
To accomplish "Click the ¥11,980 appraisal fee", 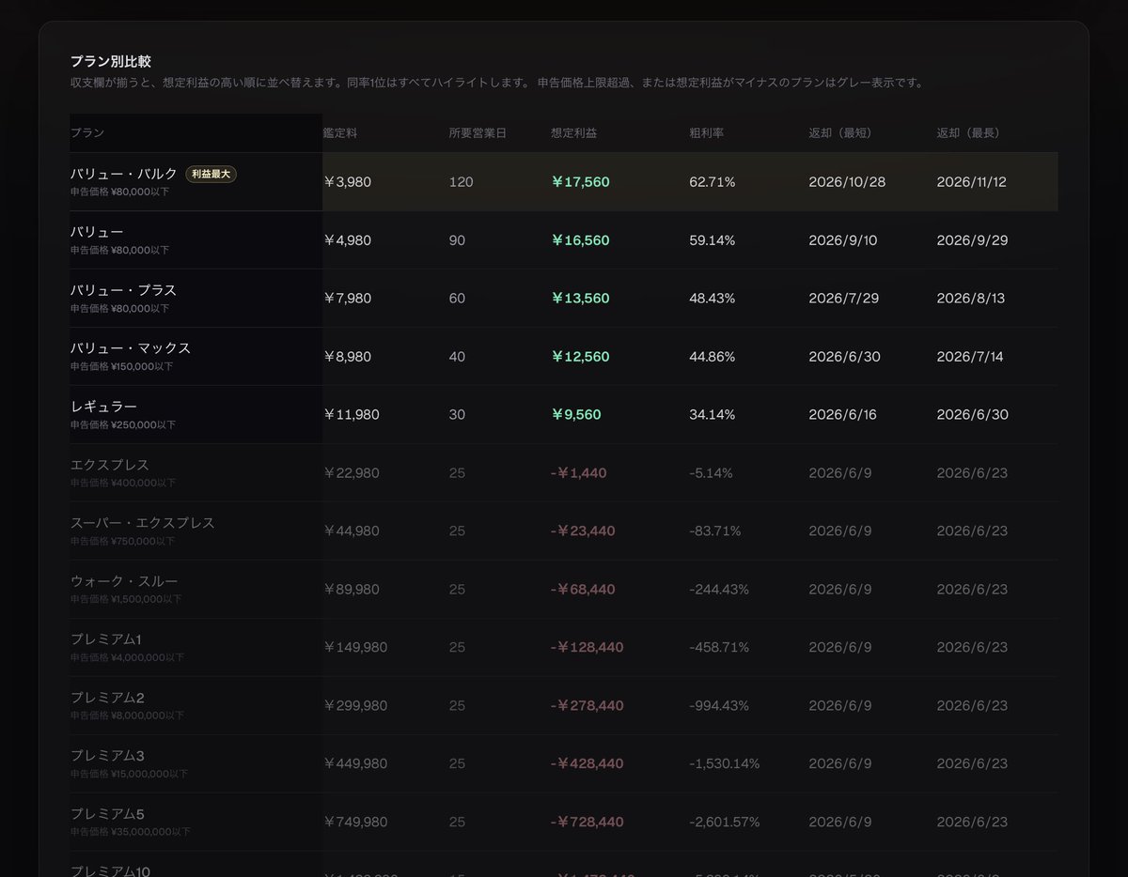I will click(352, 415).
